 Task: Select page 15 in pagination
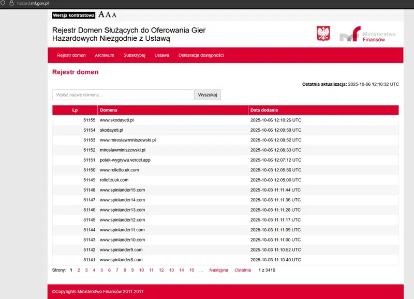(191, 270)
